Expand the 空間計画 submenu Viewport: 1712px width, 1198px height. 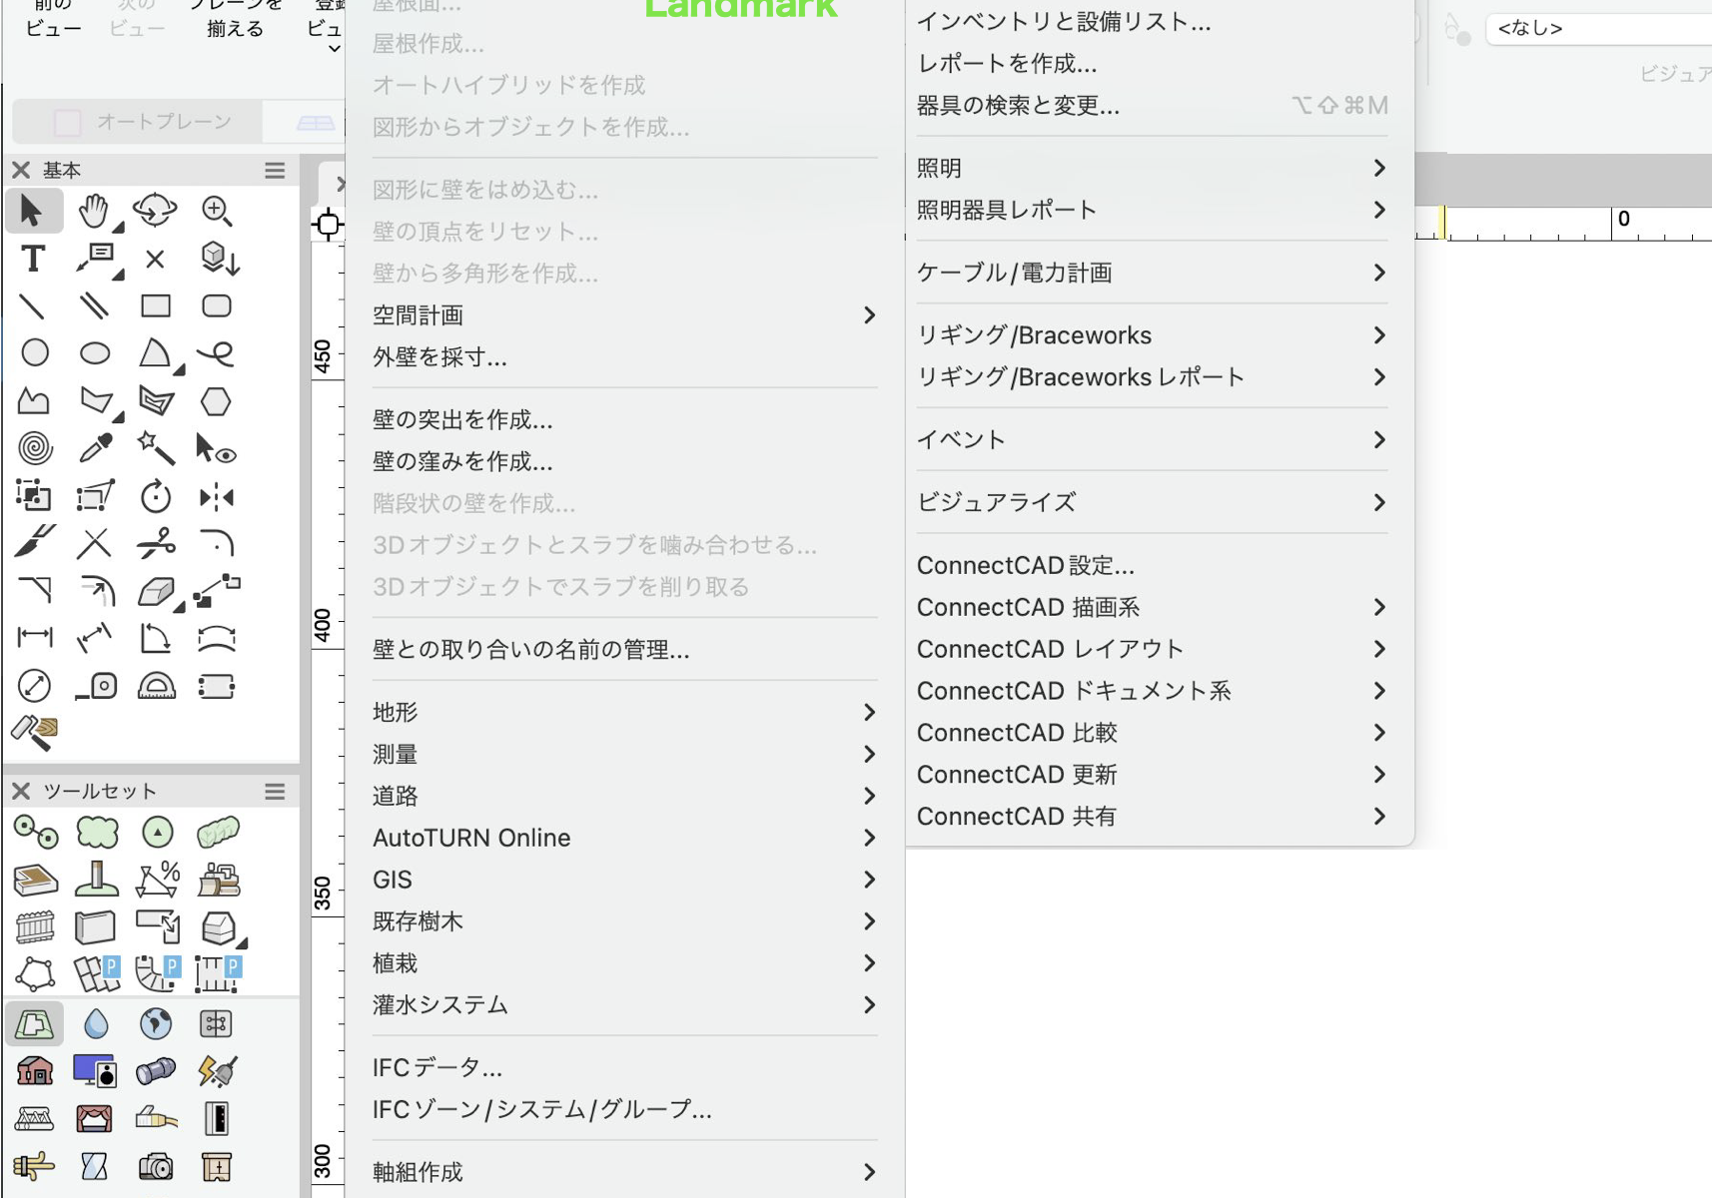tap(624, 315)
